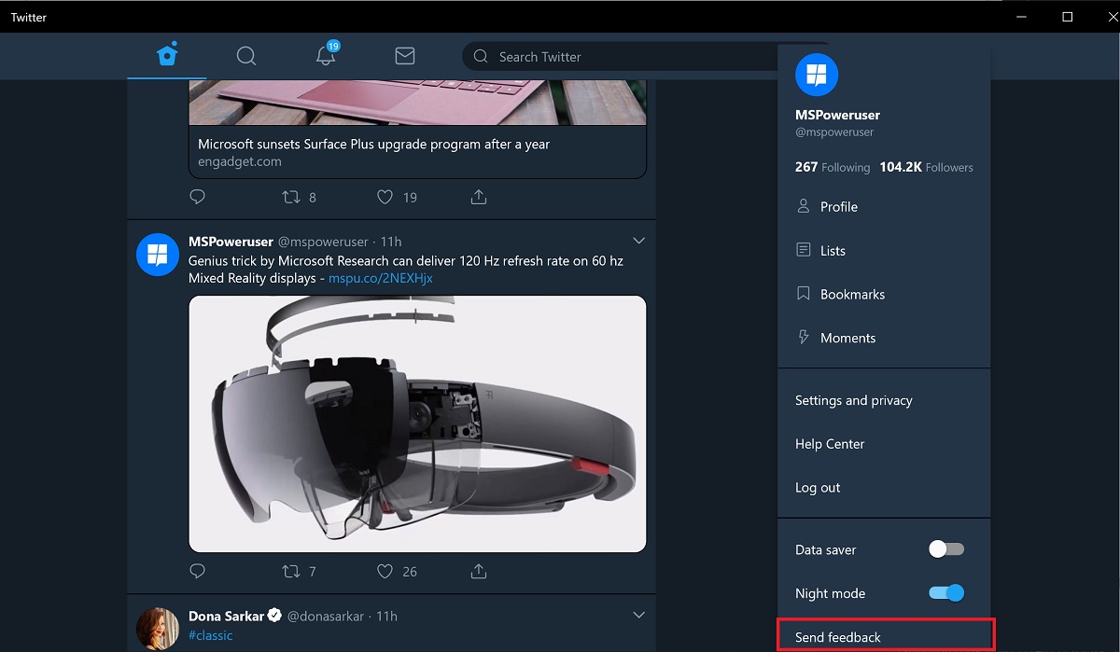Expand options for MSPoweruser tweet
The height and width of the screenshot is (652, 1120).
[x=639, y=241]
